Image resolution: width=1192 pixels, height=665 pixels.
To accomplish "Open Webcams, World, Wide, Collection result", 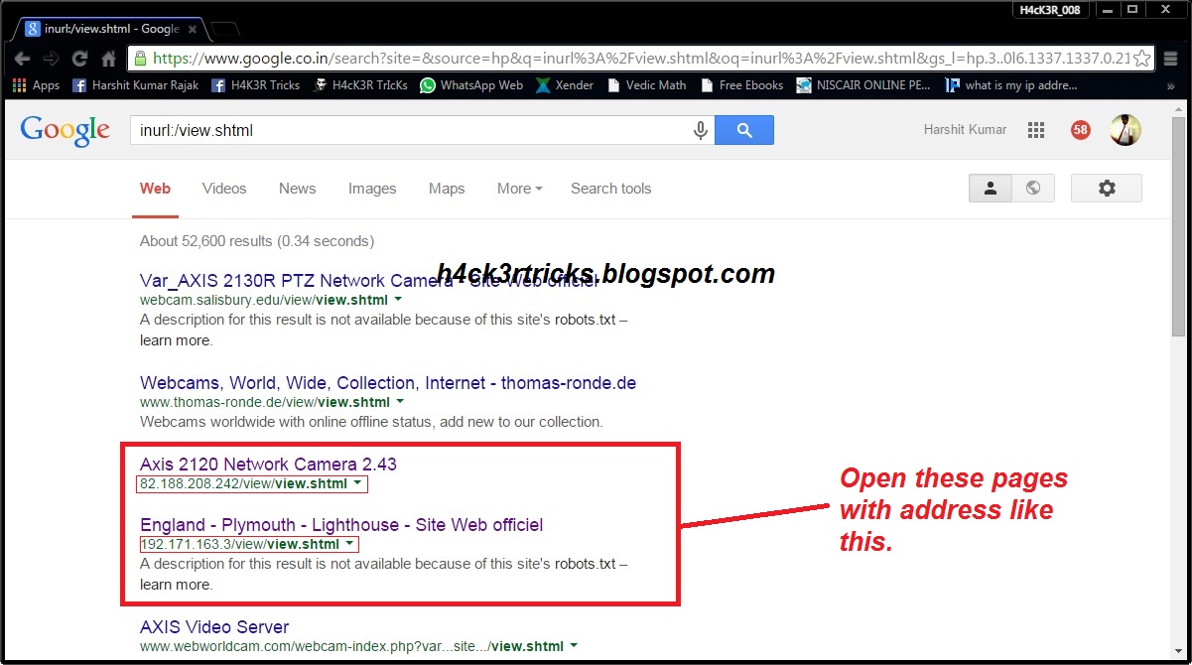I will pos(388,383).
